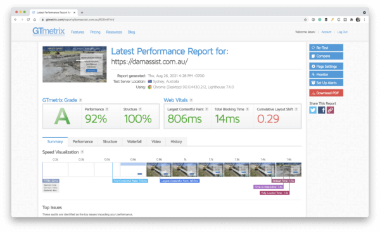This screenshot has width=380, height=232.
Task: Select the Summary tab
Action: (55, 141)
